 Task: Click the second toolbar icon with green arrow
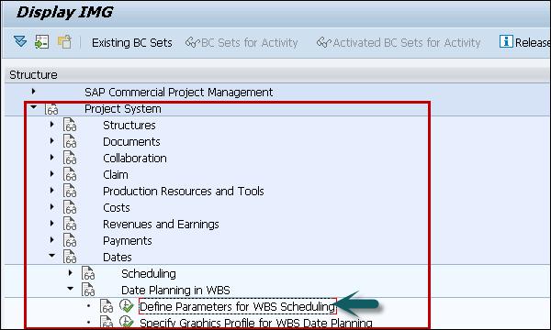[x=42, y=42]
